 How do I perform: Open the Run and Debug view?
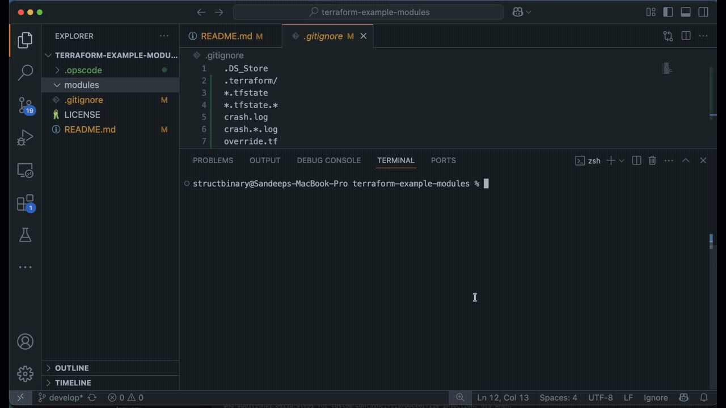(x=25, y=138)
